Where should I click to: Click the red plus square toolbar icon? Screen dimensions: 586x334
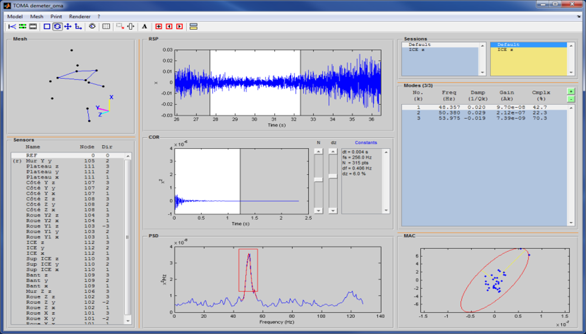pyautogui.click(x=159, y=26)
